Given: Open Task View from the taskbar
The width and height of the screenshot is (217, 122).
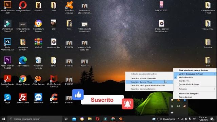Looking at the screenshot, I should [x=66, y=119].
